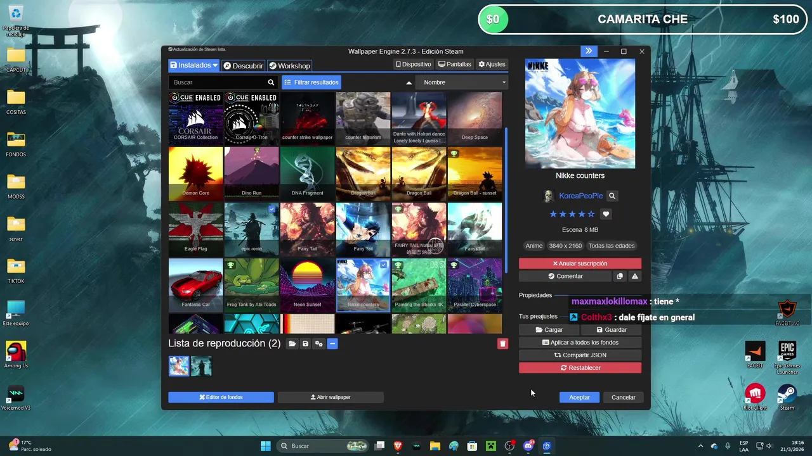Select the Demon Core wallpaper

point(195,174)
